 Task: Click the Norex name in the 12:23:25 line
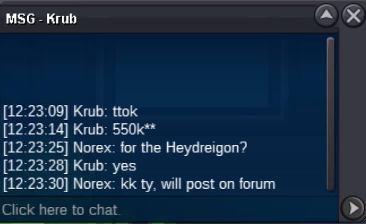point(94,147)
